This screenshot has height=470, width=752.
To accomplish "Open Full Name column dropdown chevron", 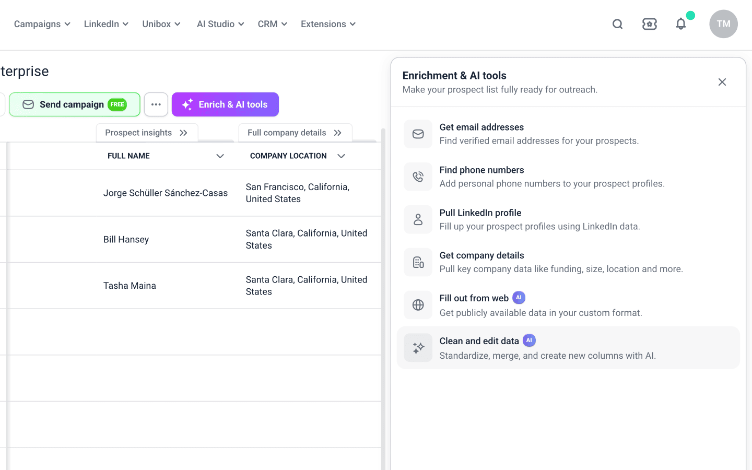I will pyautogui.click(x=220, y=156).
